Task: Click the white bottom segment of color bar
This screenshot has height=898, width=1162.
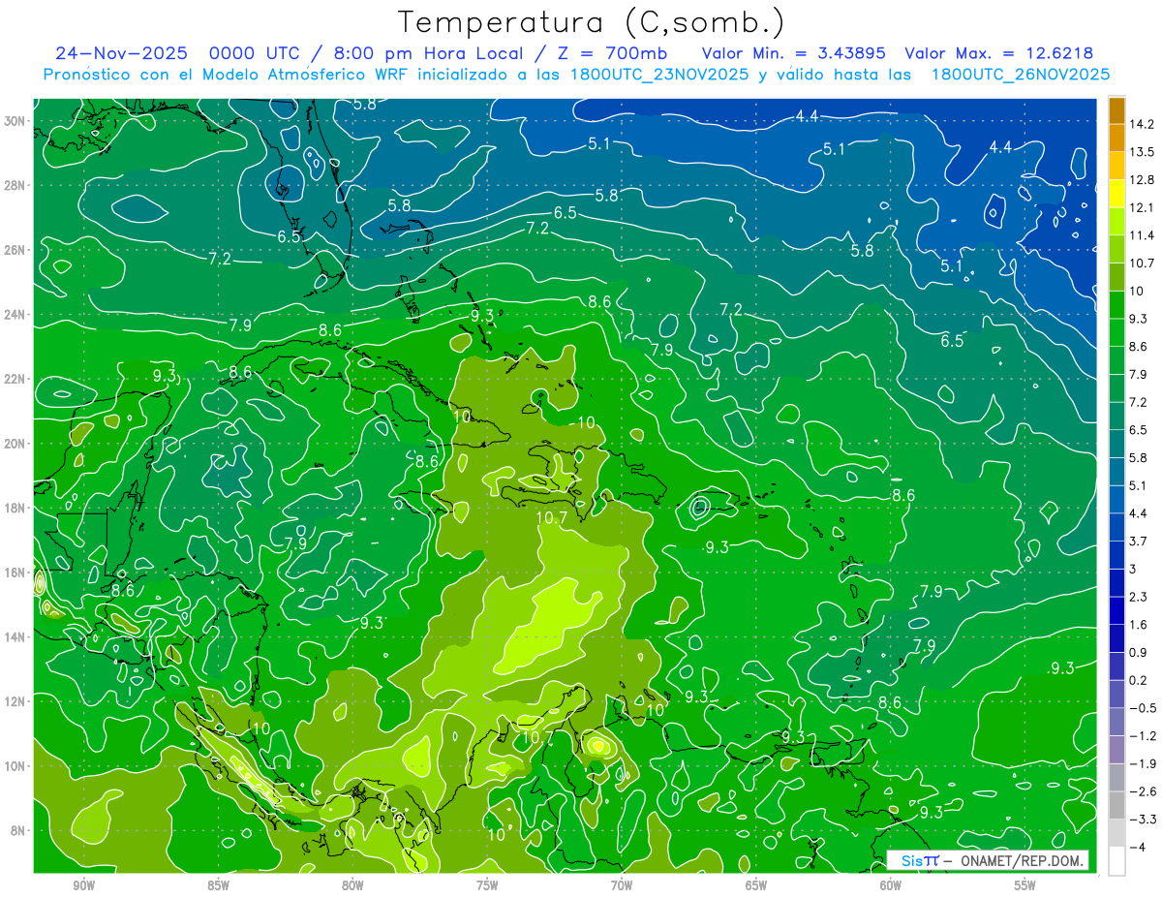Action: pos(1116,861)
